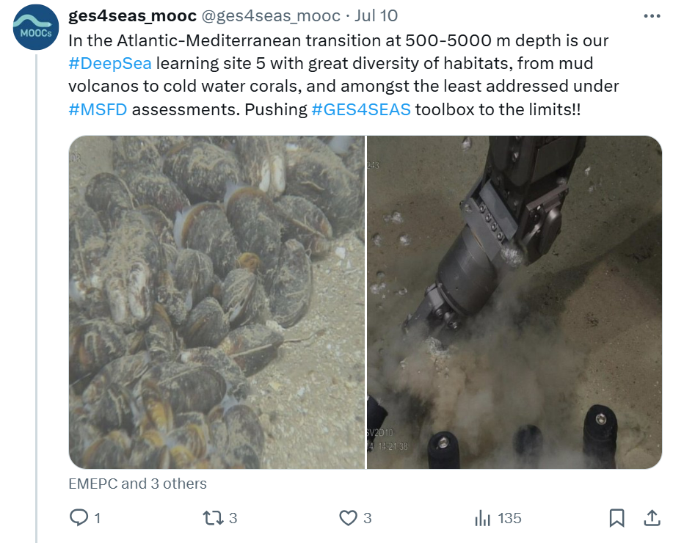Follow the #MSFD hashtag link

pyautogui.click(x=96, y=110)
